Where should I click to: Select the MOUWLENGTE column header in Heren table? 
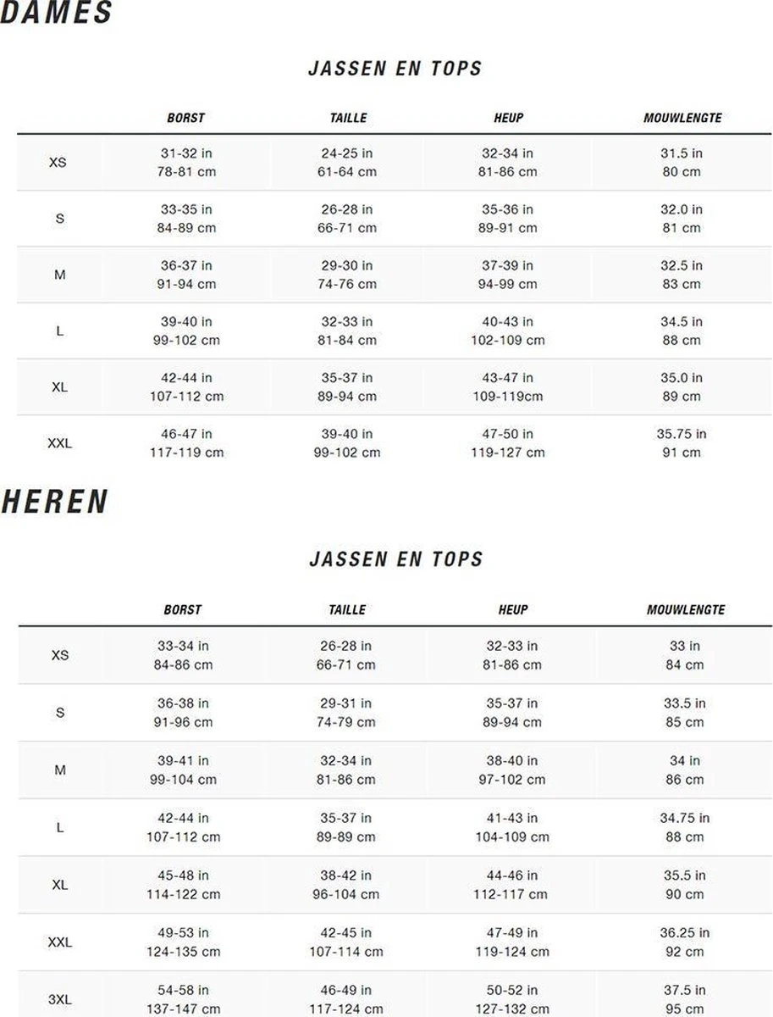686,609
